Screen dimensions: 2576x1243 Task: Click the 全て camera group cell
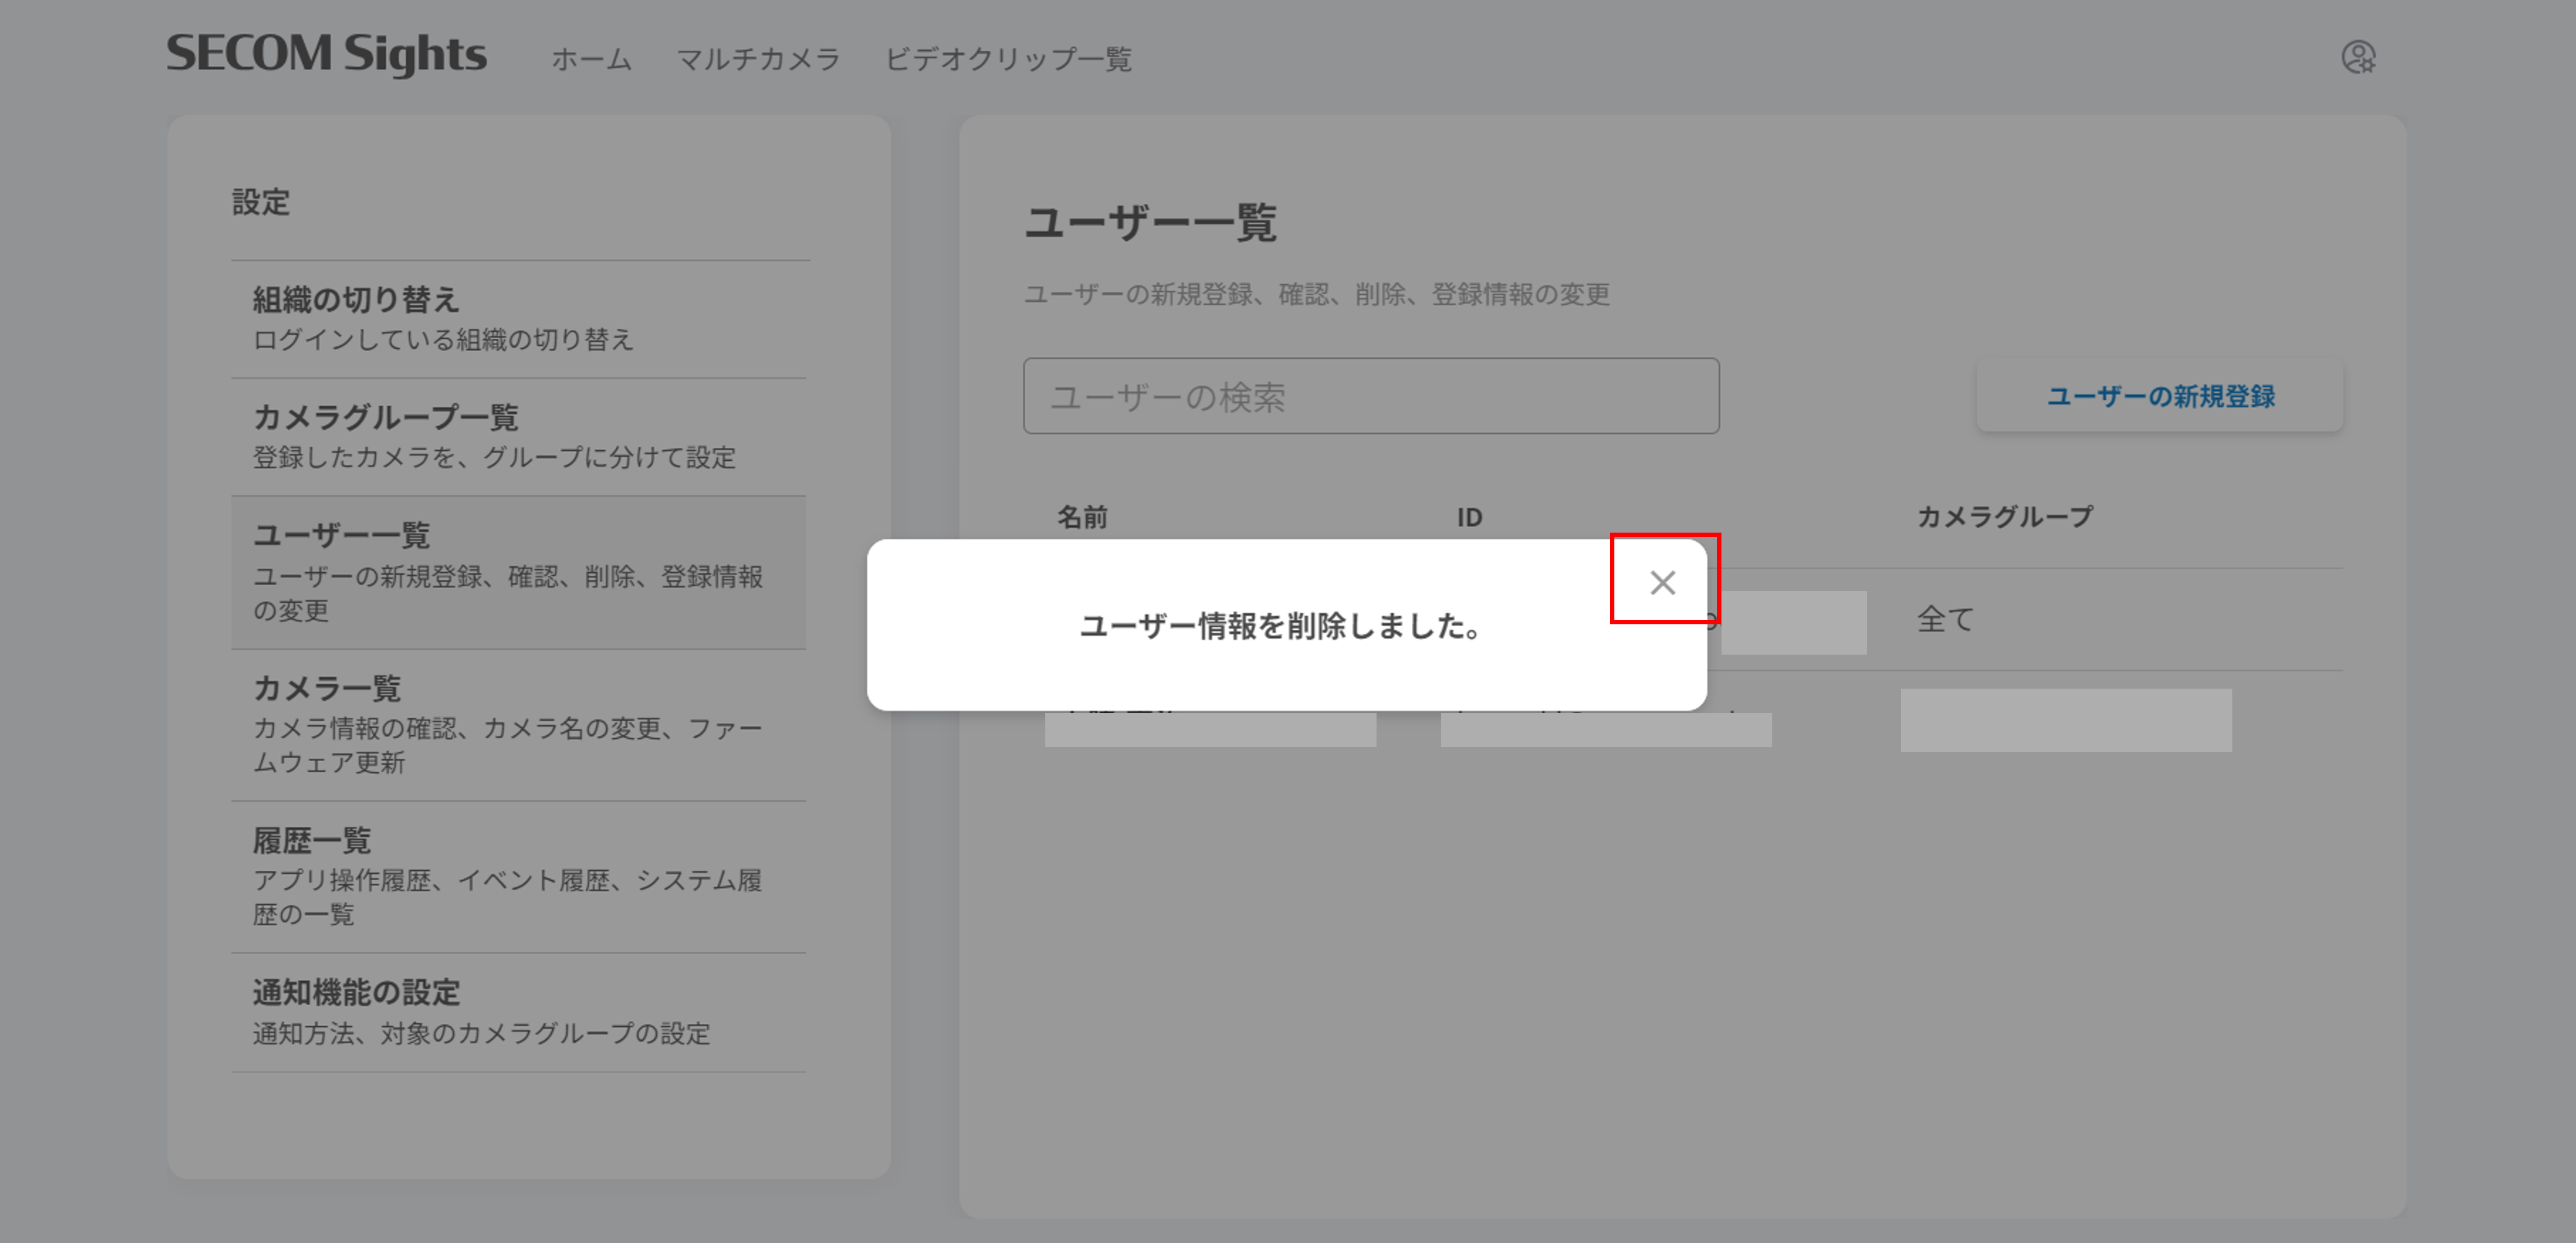click(x=1945, y=619)
